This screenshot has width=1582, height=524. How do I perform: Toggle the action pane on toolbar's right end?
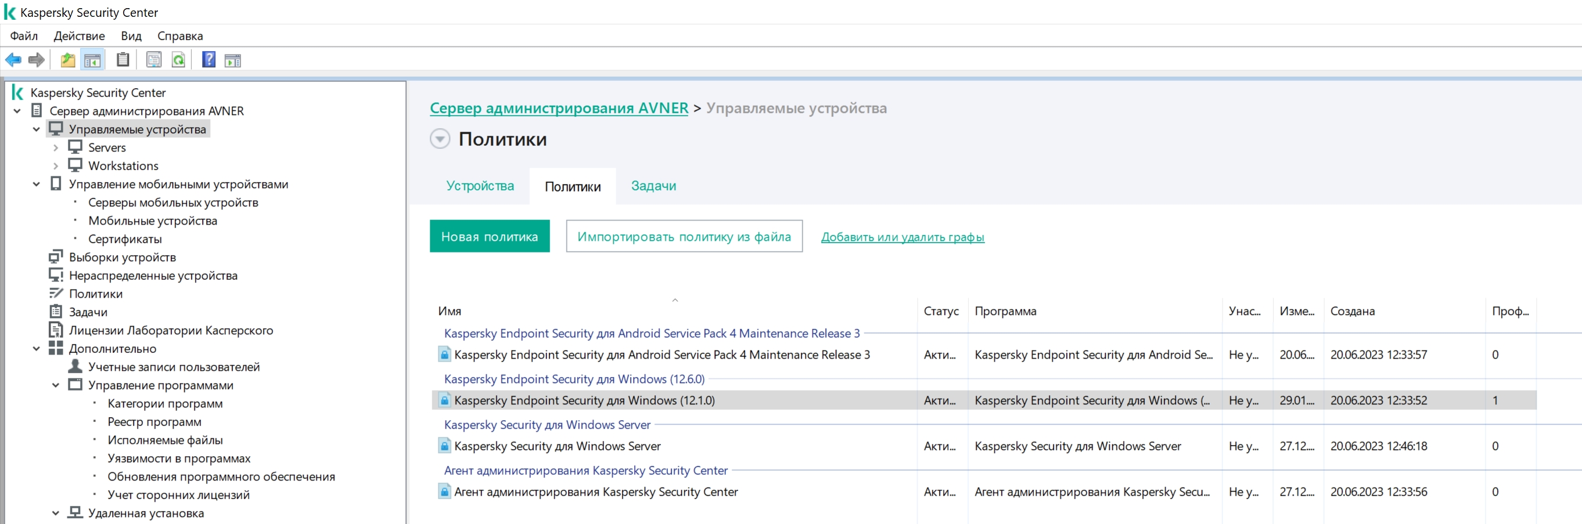233,60
